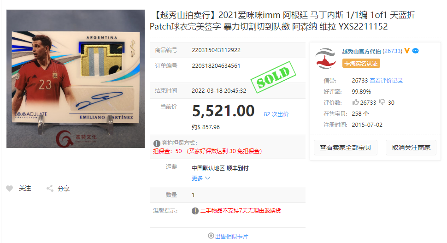
Task: Expand the 更多 shipping options
Action: point(201,178)
